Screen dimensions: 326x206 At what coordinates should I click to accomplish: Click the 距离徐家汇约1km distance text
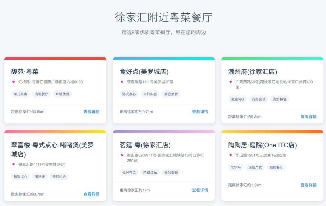pyautogui.click(x=135, y=190)
